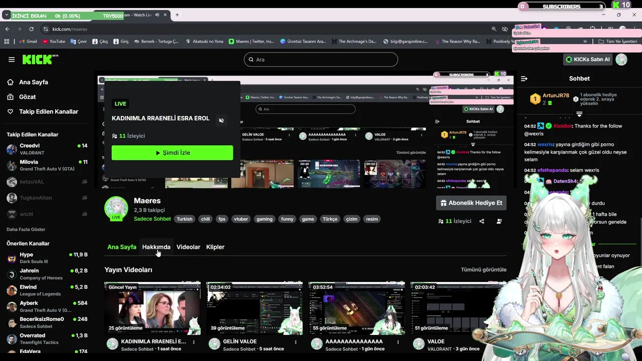
Task: Open the GELİN VALOE video thumbnail
Action: pyautogui.click(x=254, y=308)
